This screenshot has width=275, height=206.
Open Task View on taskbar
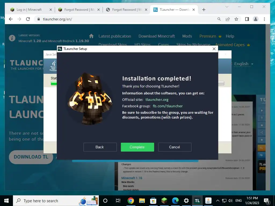tap(118, 201)
